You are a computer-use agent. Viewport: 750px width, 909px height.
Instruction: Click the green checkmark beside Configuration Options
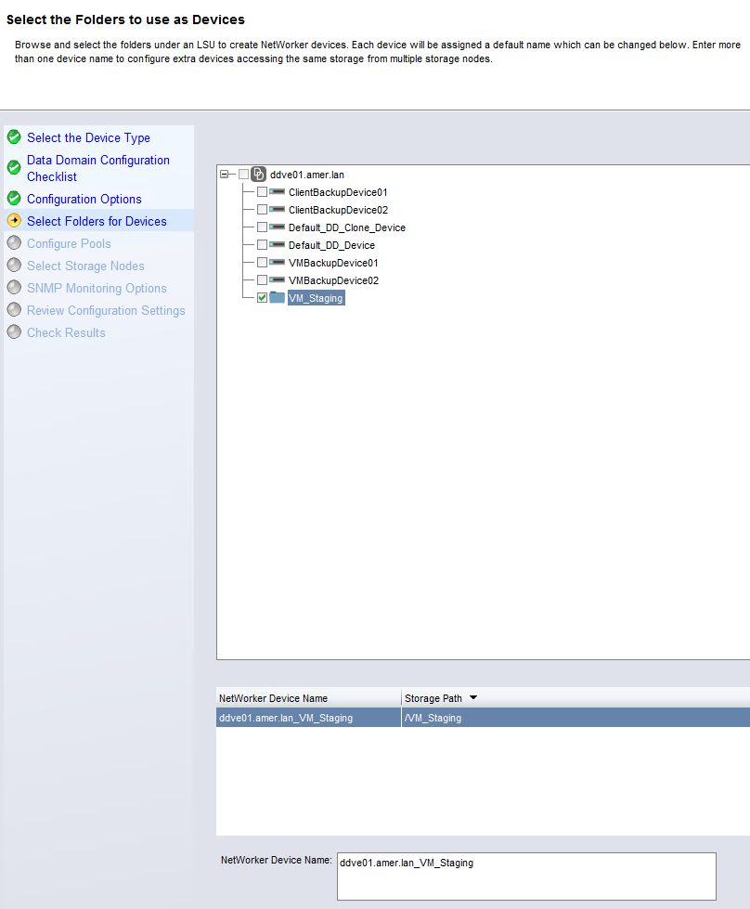point(14,199)
